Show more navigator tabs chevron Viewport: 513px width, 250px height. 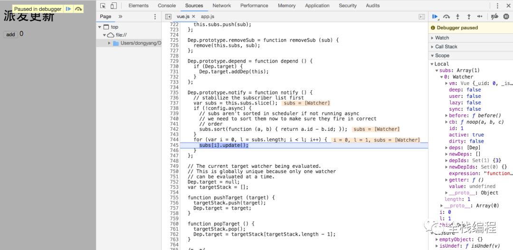coord(120,16)
